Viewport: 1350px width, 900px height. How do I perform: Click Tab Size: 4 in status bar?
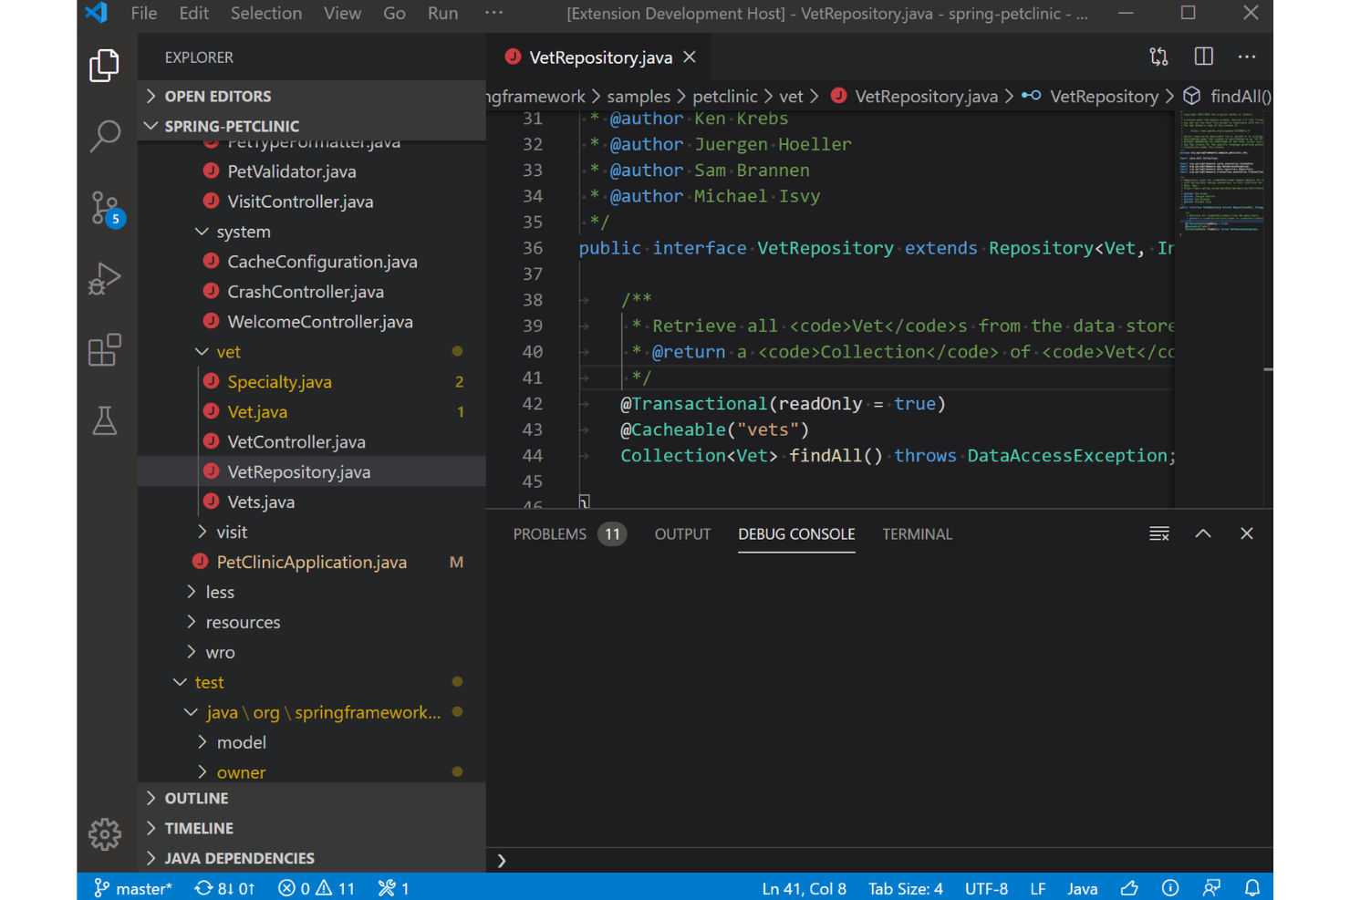coord(905,888)
